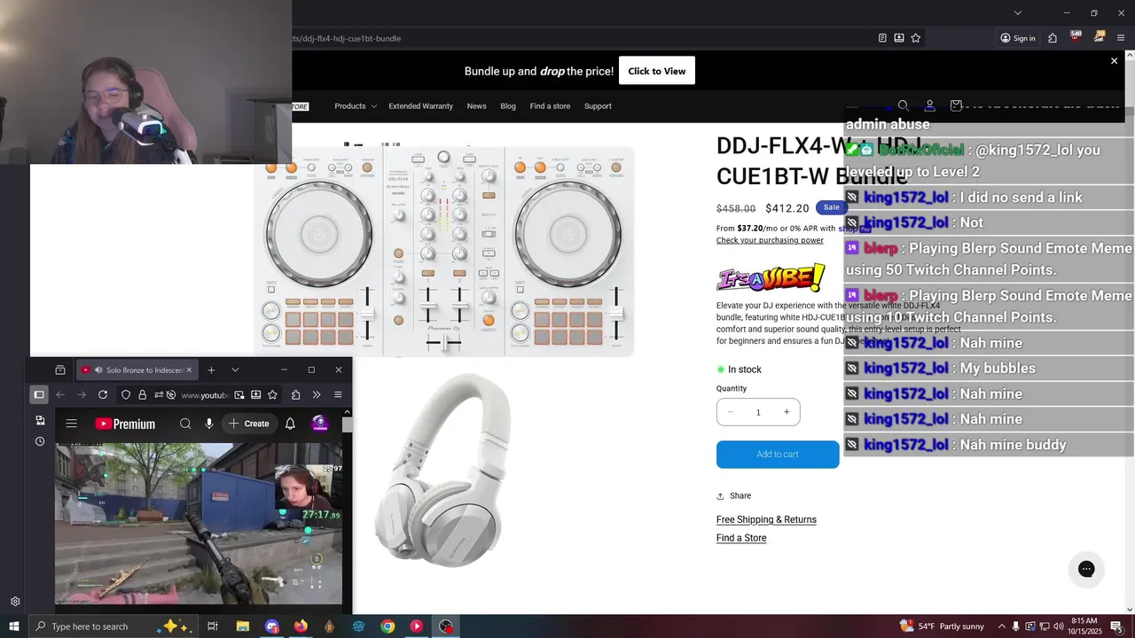Click the Windows Start button
The image size is (1135, 638).
pyautogui.click(x=13, y=626)
